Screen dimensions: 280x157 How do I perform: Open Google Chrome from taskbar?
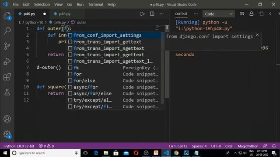[176, 153]
